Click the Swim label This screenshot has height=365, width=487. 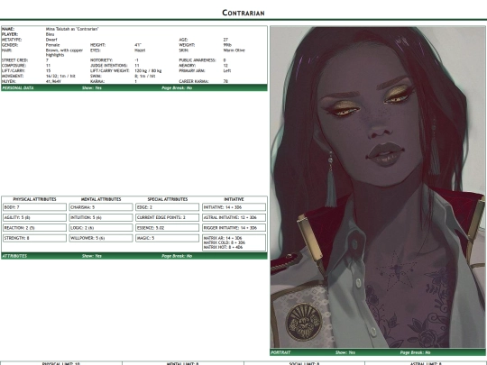point(95,76)
